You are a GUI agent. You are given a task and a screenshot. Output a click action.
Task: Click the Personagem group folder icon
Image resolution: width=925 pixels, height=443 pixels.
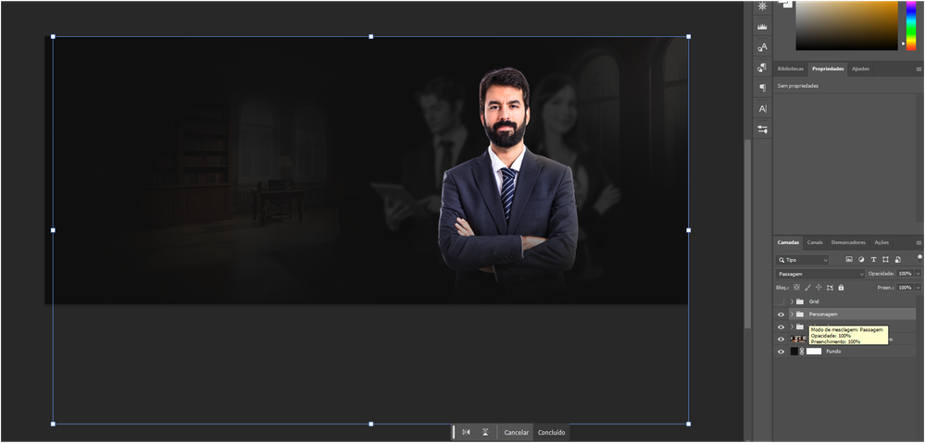tap(800, 314)
